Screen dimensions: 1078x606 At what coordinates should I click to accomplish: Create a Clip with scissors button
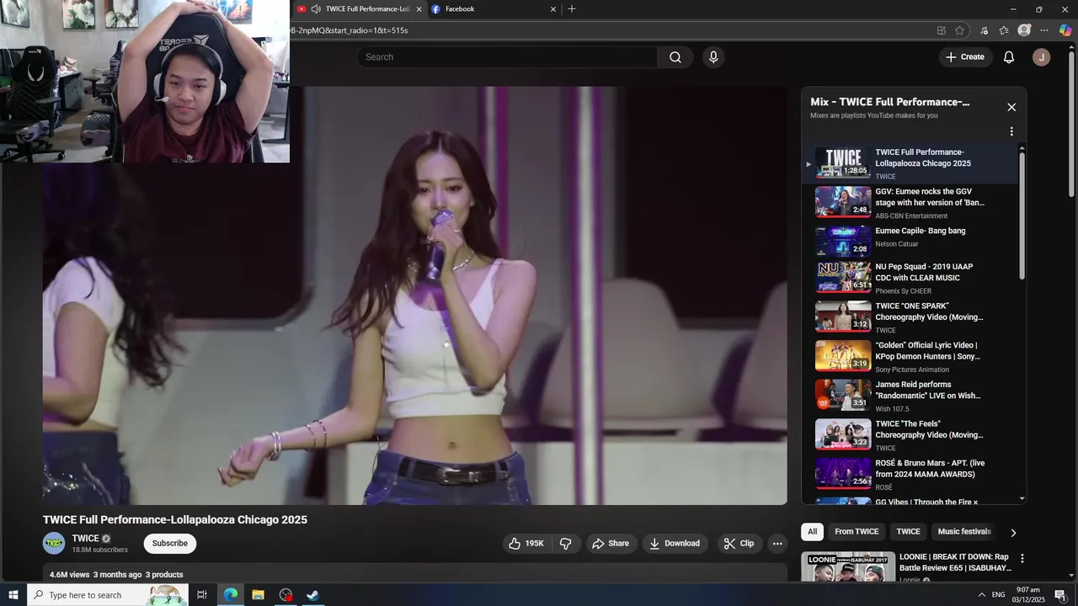tap(739, 544)
